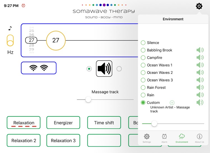Screen dimensions: 210x153
Task: Select Ocean Waves 1 radio button
Action: (143, 65)
